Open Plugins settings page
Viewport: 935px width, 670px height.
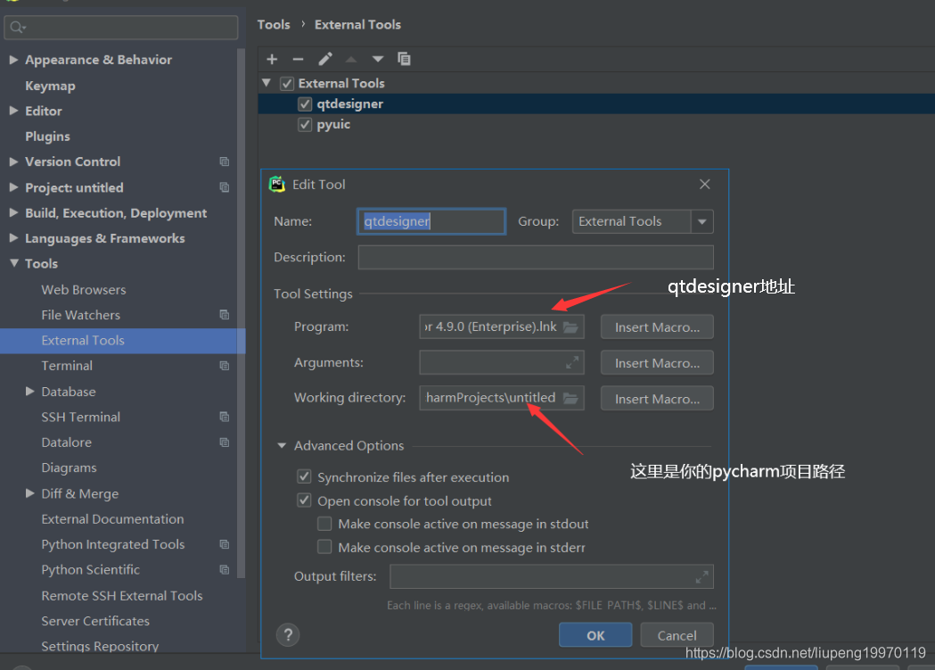pyautogui.click(x=48, y=136)
